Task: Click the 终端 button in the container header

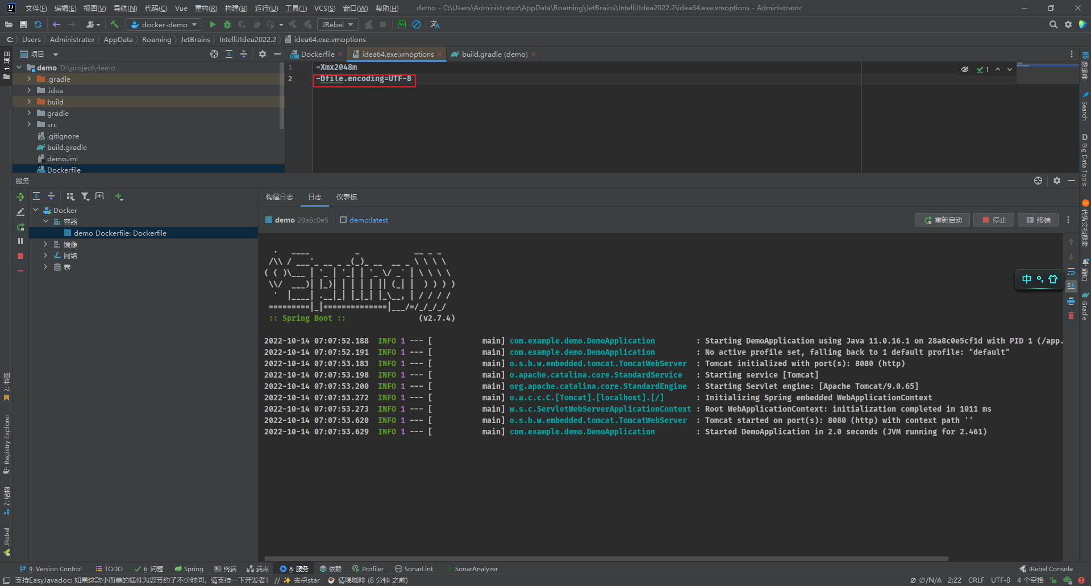Action: coord(1039,220)
